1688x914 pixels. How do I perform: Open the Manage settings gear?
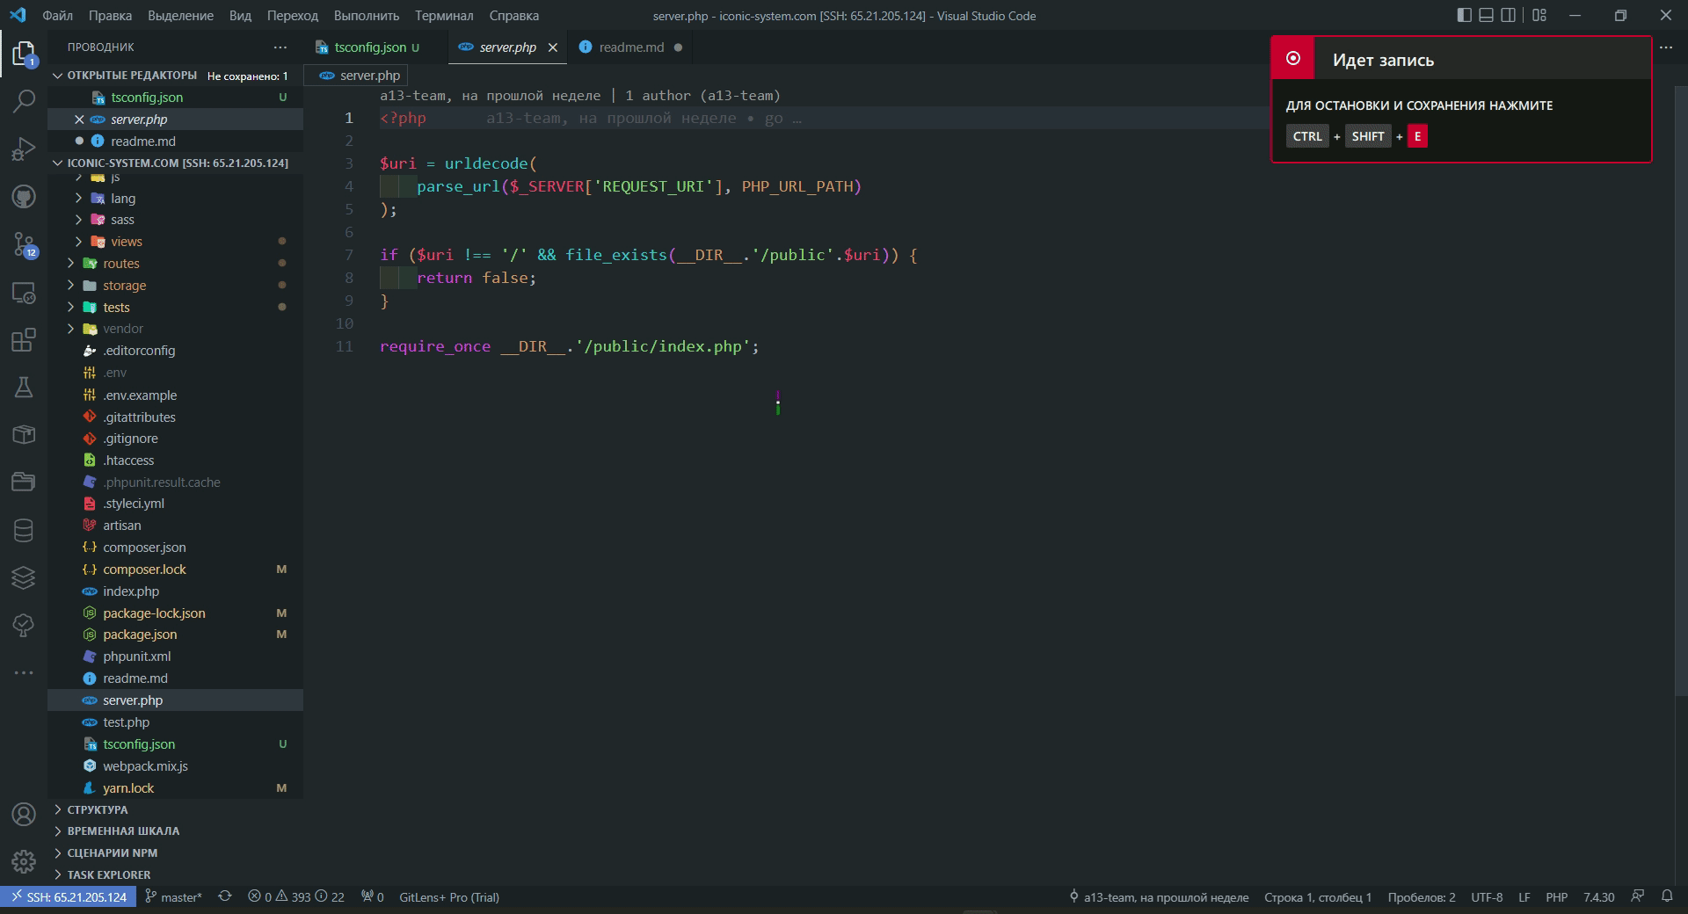click(x=24, y=861)
